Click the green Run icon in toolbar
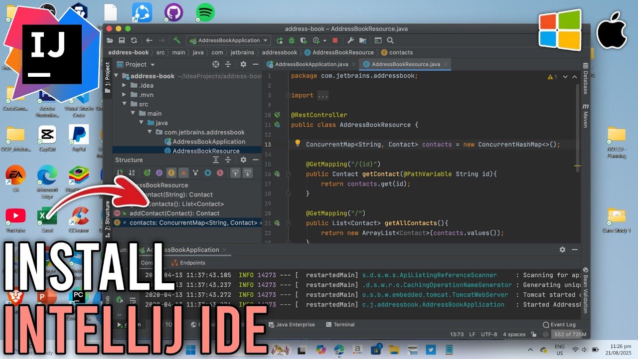638x359 pixels. pyautogui.click(x=280, y=40)
